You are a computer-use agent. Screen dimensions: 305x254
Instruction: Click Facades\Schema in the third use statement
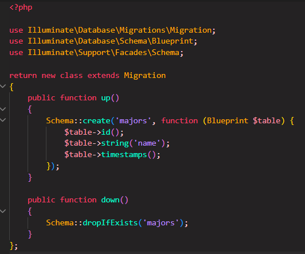147,53
